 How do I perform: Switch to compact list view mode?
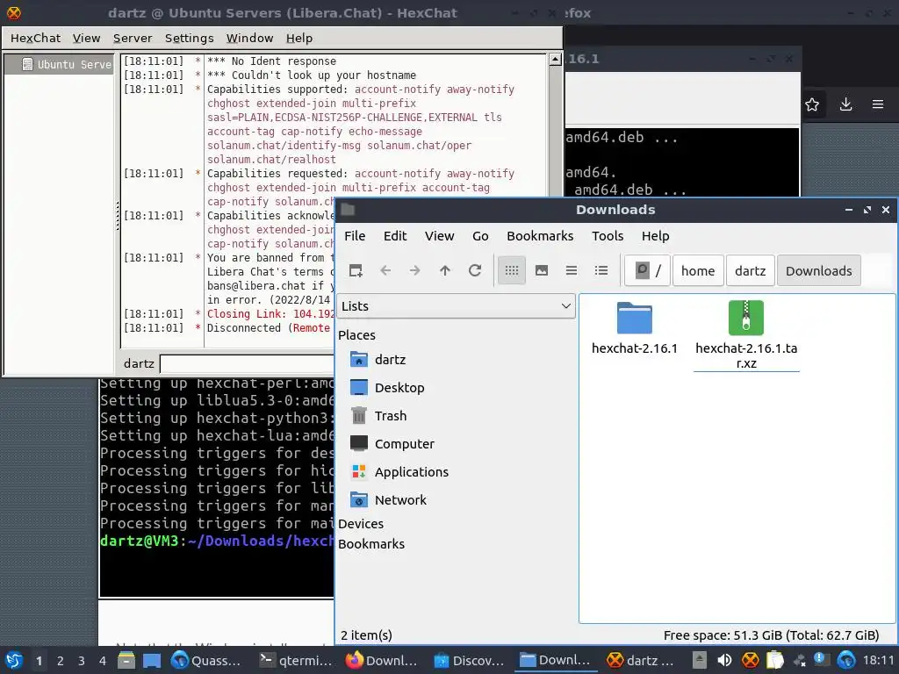tap(571, 270)
